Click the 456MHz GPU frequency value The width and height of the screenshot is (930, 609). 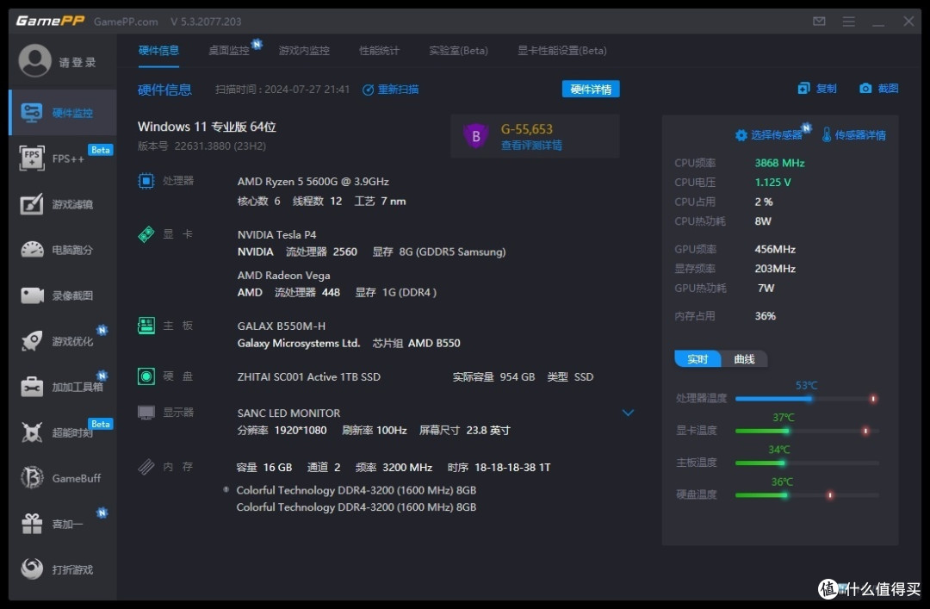point(775,249)
